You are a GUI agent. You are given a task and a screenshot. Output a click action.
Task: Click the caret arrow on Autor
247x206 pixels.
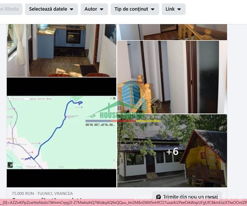(102, 9)
